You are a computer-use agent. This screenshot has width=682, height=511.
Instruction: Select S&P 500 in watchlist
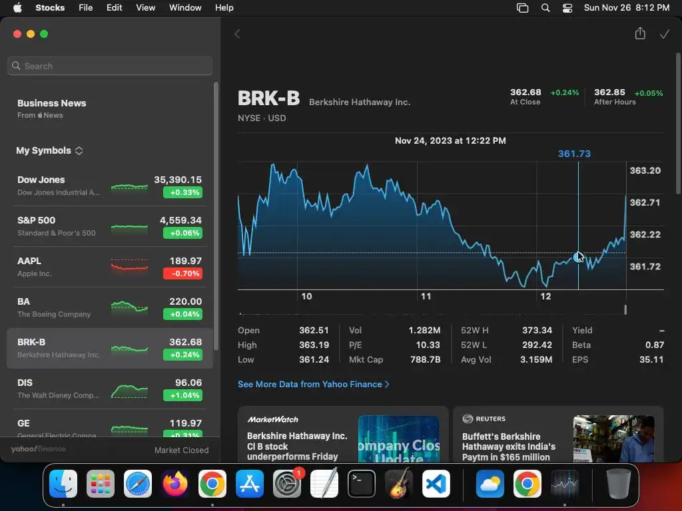(110, 226)
